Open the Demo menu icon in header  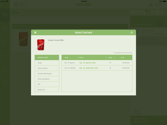tap(16, 4)
